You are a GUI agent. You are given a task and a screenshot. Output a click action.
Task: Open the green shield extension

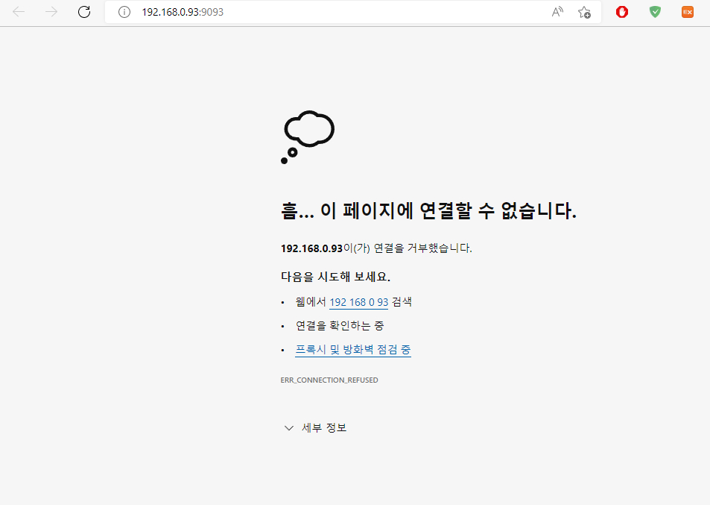[655, 12]
